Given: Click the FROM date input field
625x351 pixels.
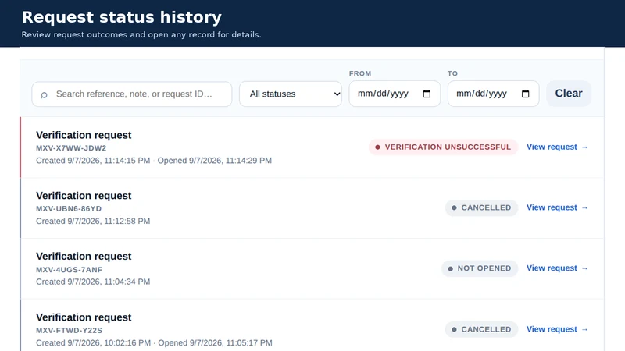Looking at the screenshot, I should [395, 94].
